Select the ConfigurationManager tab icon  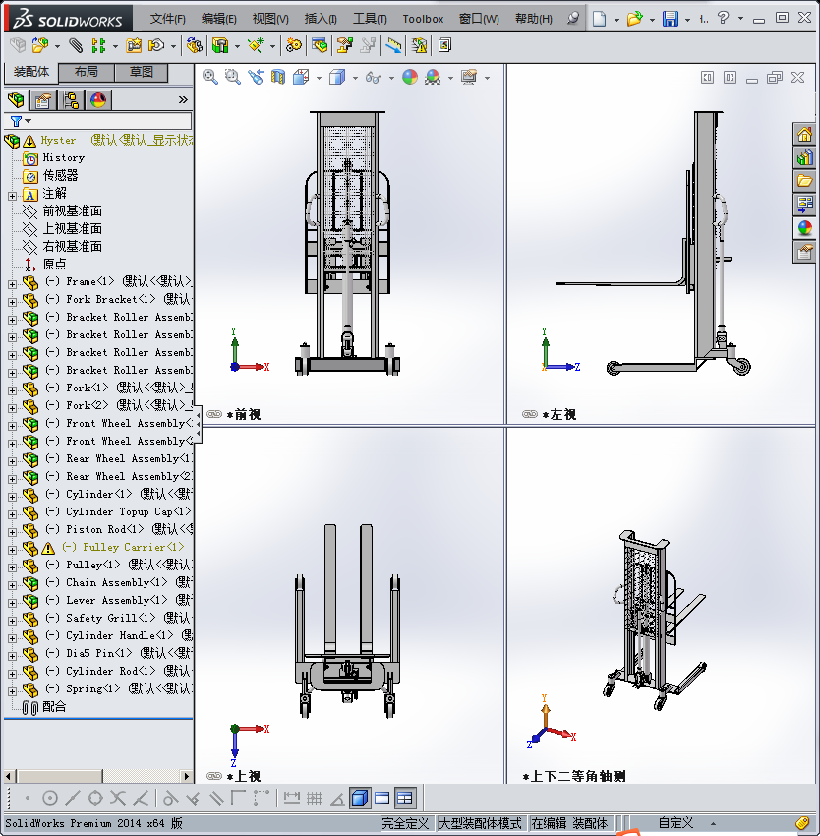pos(71,100)
